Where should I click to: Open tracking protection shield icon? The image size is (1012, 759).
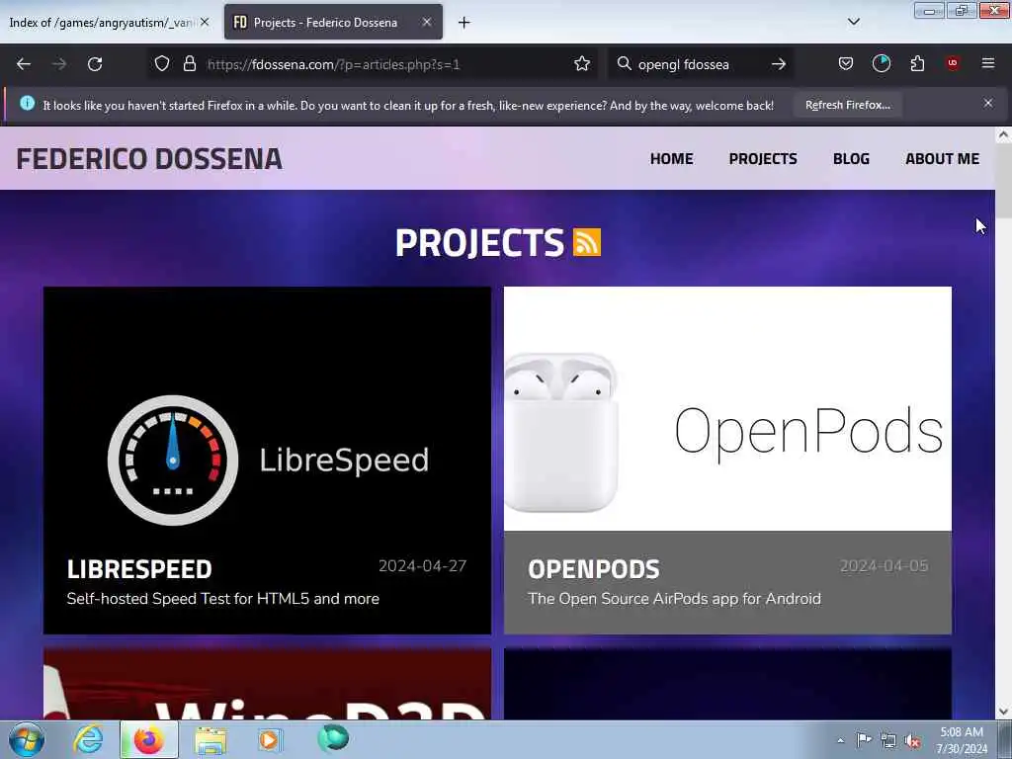click(x=162, y=63)
